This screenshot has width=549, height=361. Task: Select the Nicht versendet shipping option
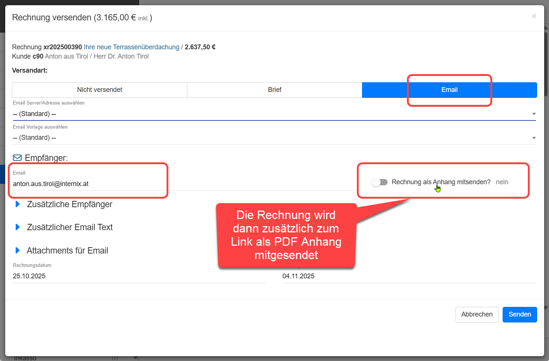point(99,90)
